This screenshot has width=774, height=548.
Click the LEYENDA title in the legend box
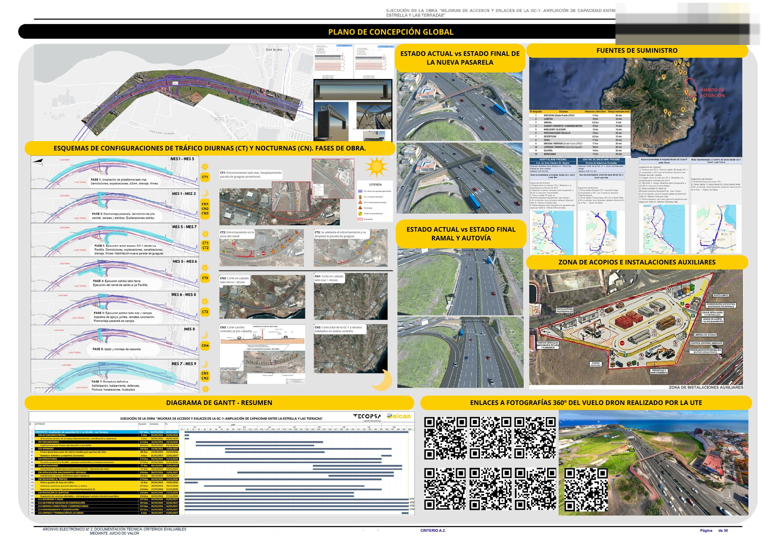pos(375,184)
